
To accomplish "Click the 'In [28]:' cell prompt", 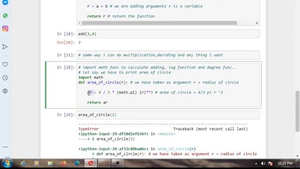I will (66, 68).
